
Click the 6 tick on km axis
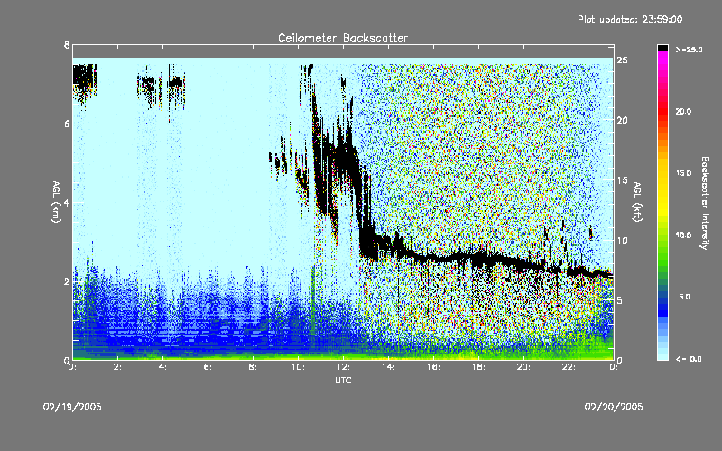point(67,124)
